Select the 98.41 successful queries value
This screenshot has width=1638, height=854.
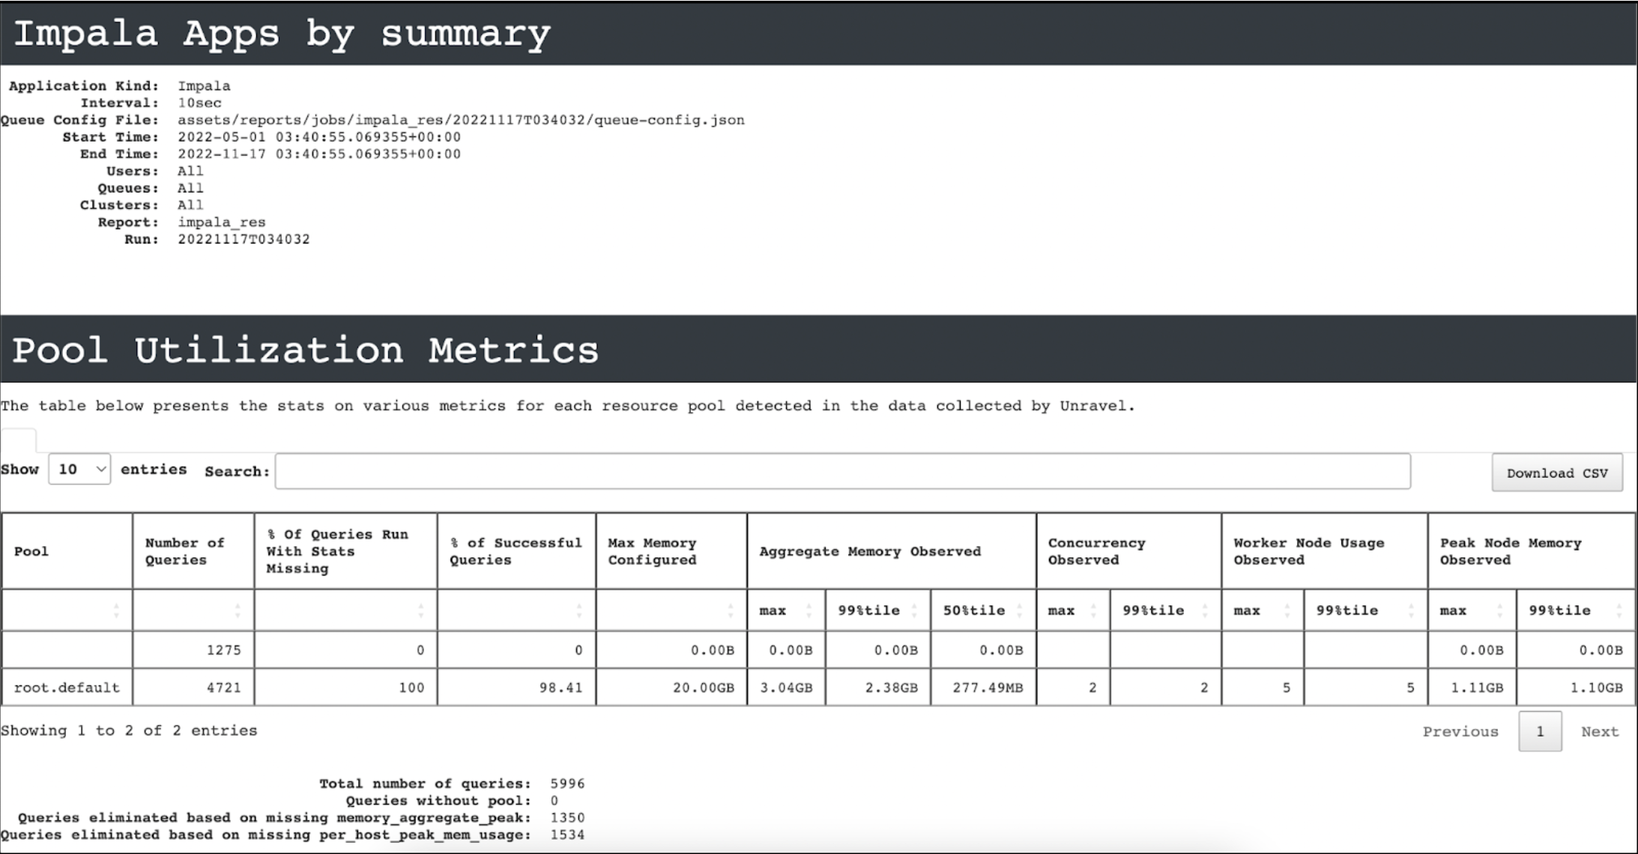pos(560,687)
